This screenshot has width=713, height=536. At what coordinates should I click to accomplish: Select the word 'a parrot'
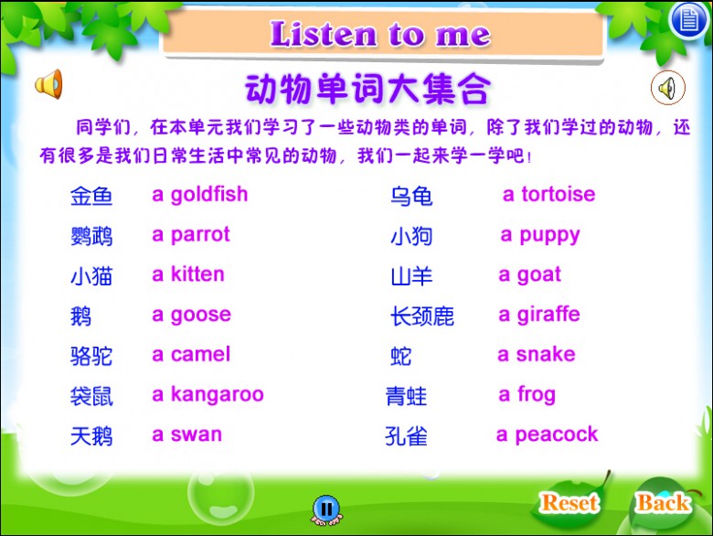click(190, 234)
